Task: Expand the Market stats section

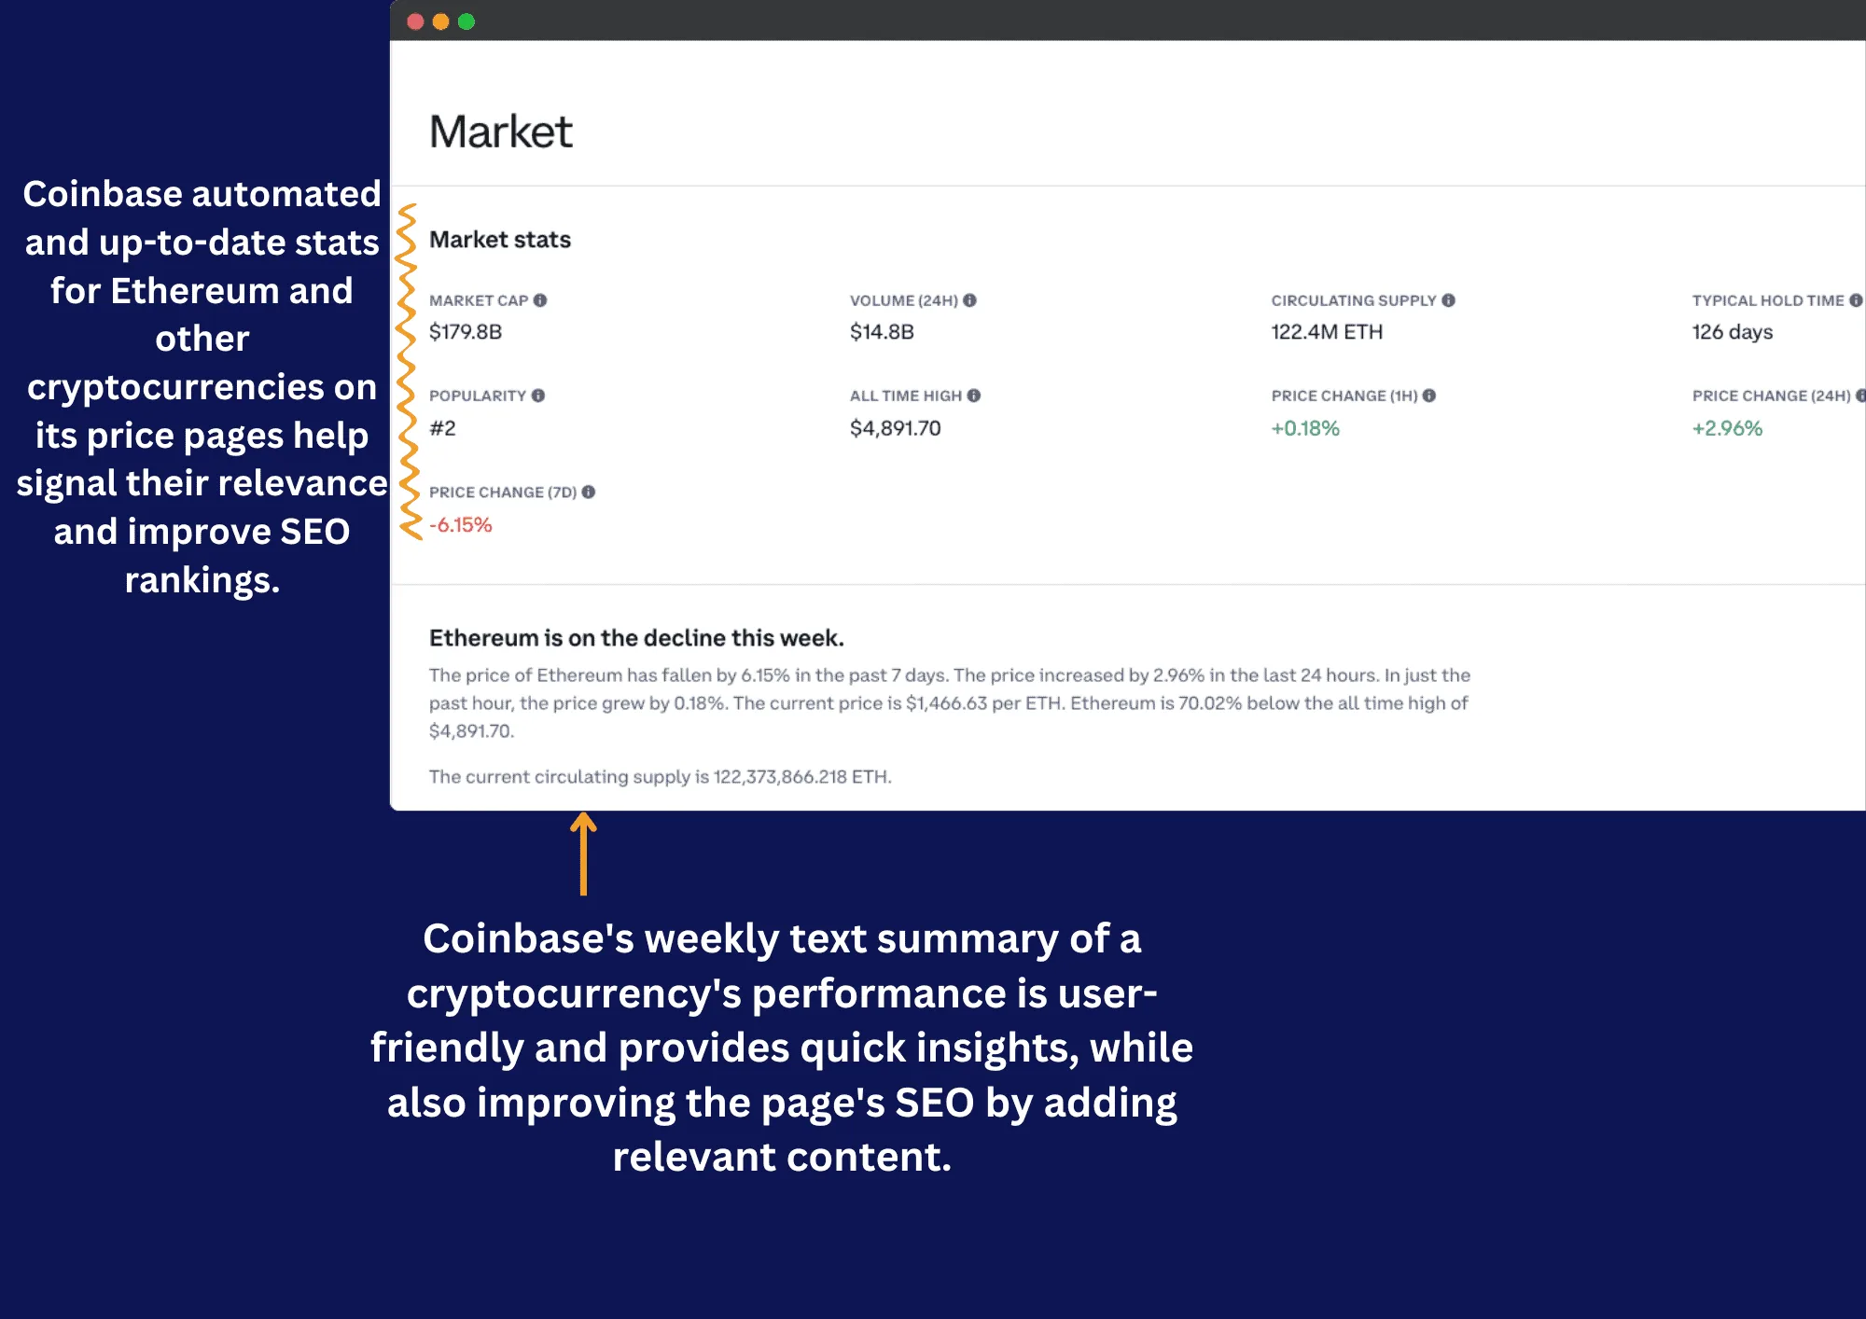Action: (x=500, y=240)
